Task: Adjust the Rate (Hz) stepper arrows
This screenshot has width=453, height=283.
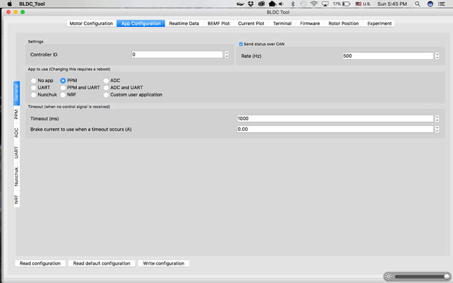Action: [437, 56]
